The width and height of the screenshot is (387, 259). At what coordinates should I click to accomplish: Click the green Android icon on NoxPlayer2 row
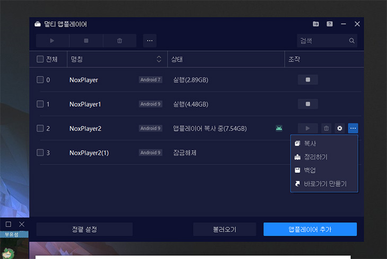(x=279, y=128)
